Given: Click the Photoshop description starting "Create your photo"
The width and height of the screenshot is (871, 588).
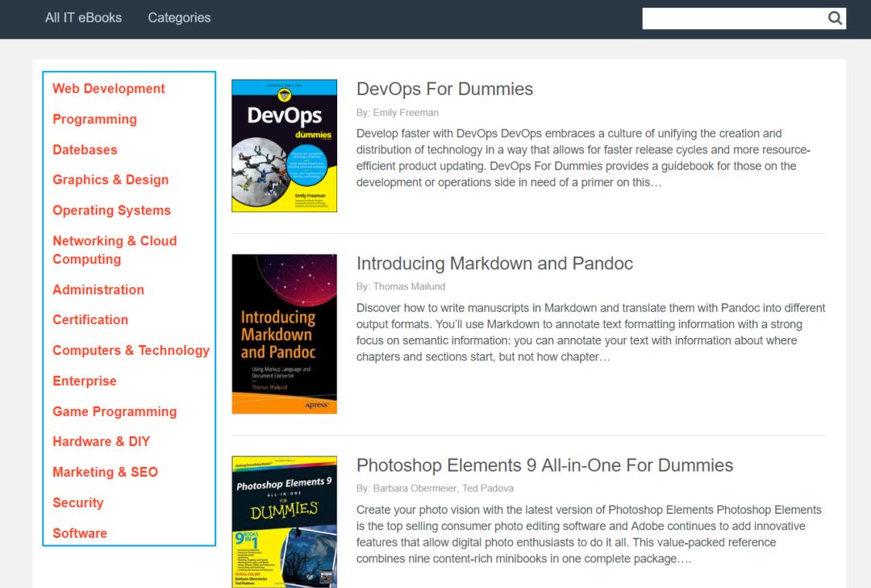Looking at the screenshot, I should pos(589,534).
